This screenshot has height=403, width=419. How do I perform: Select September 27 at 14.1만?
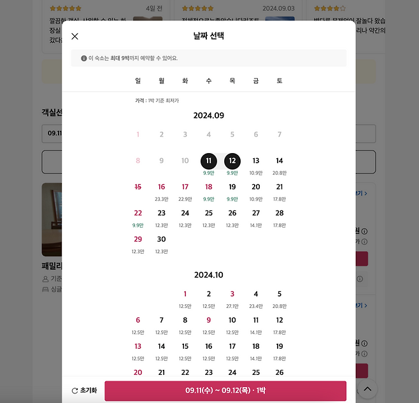tap(256, 217)
